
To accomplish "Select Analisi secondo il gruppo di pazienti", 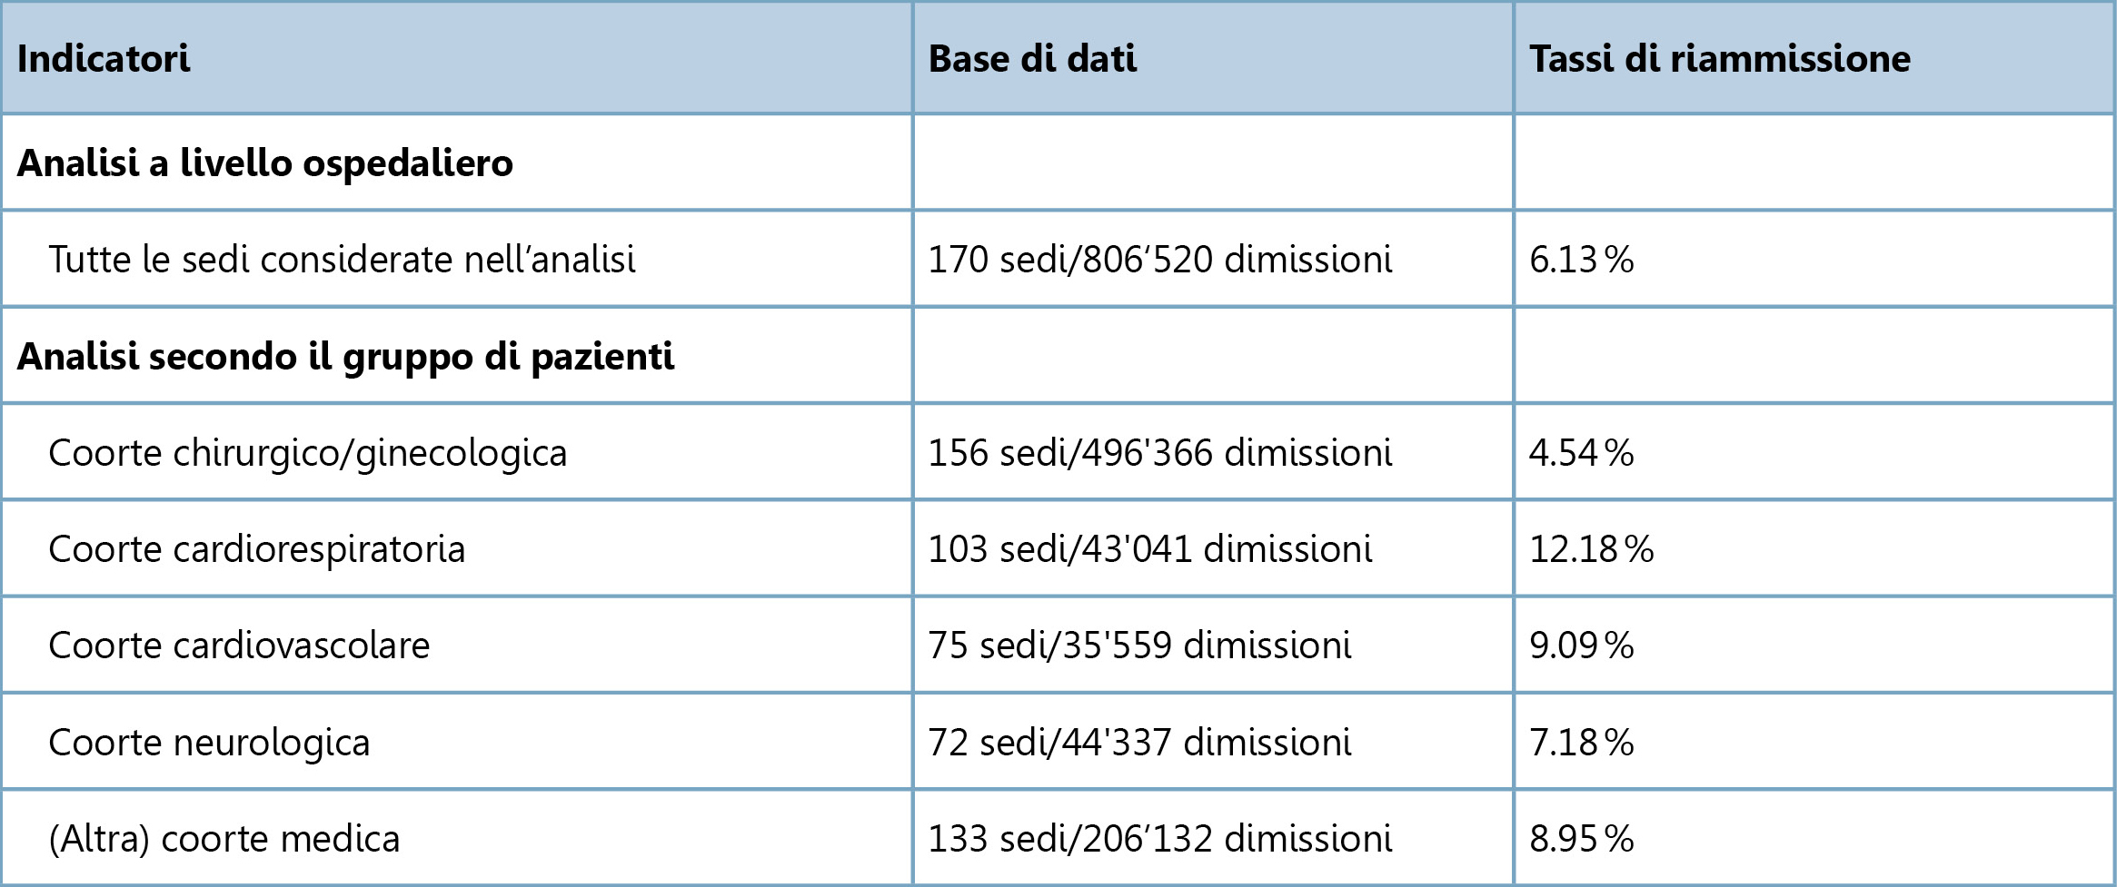I will tap(345, 357).
